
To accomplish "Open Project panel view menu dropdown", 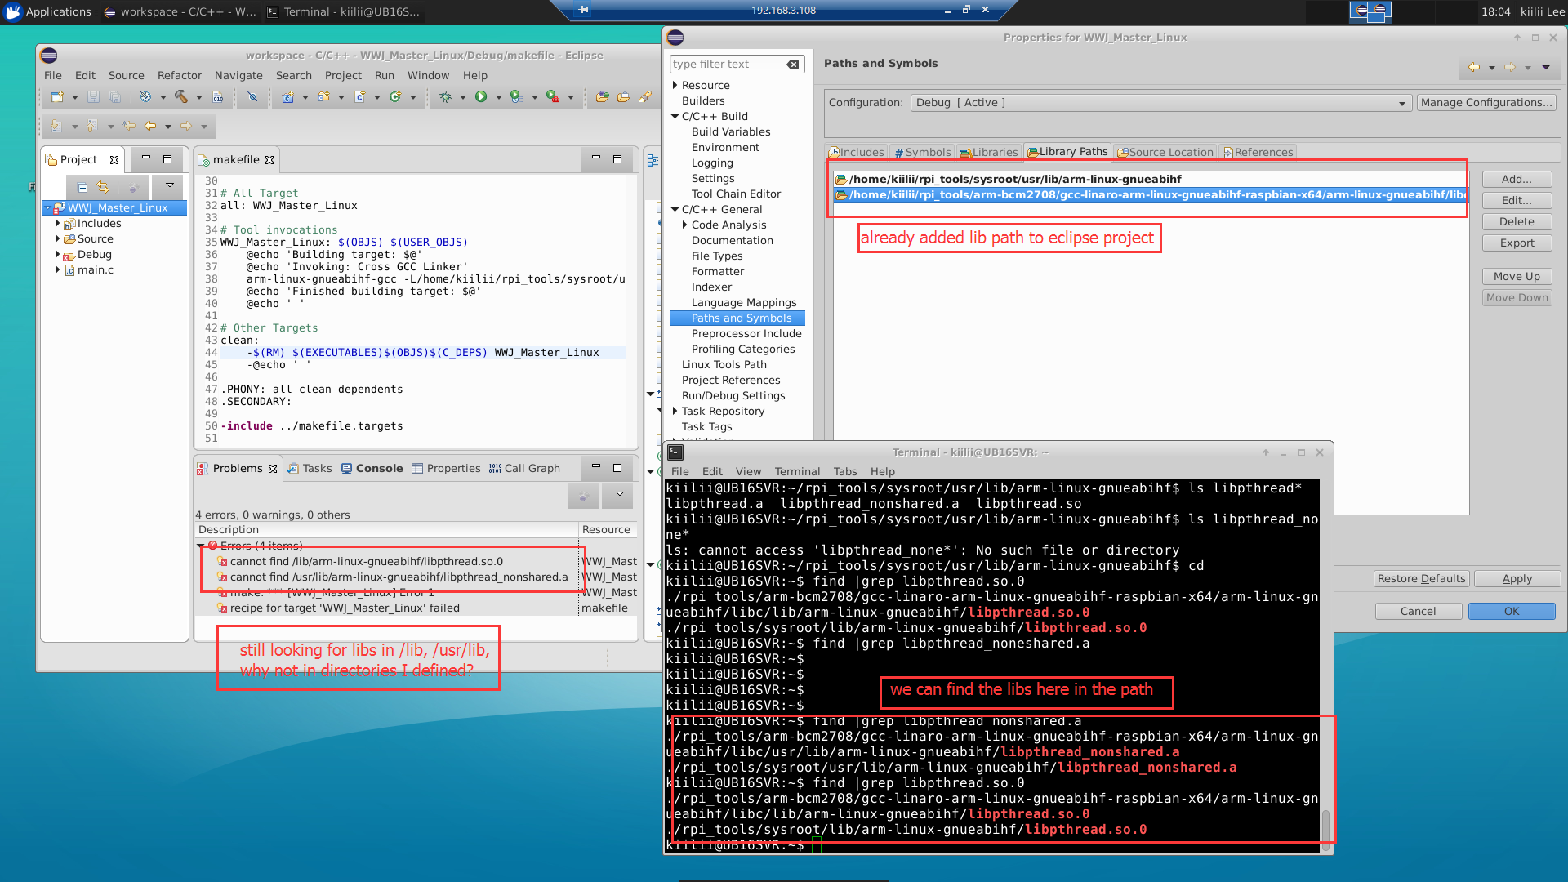I will (x=170, y=186).
